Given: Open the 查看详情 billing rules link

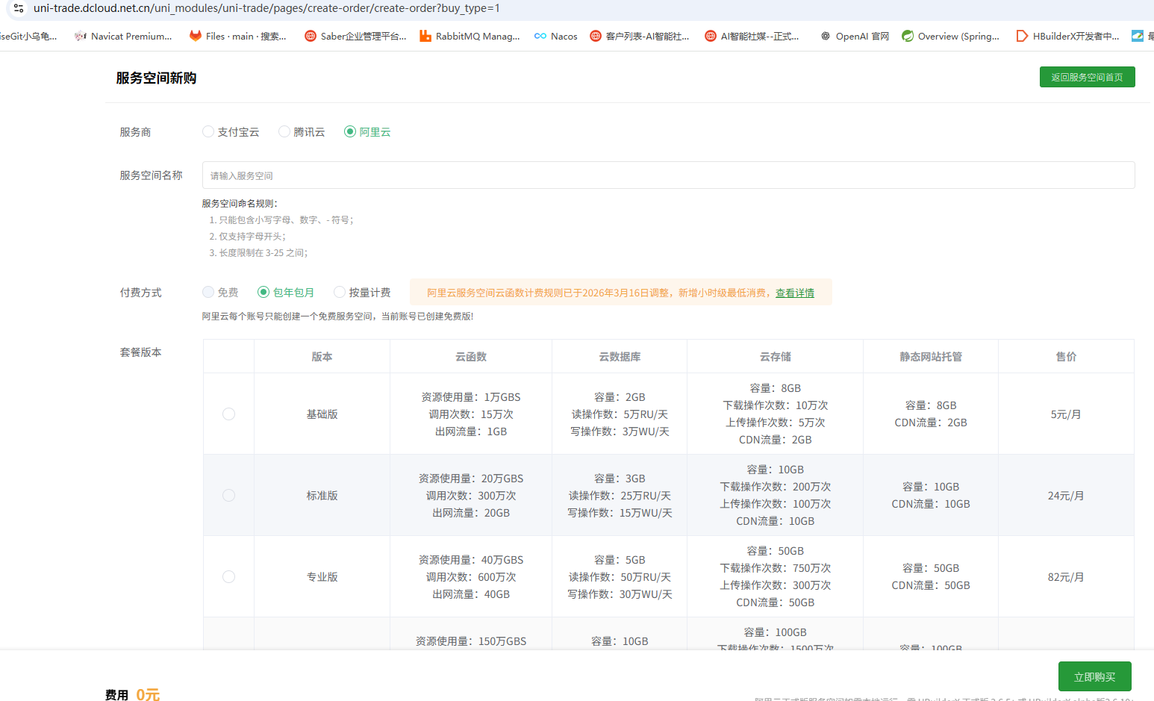Looking at the screenshot, I should point(794,293).
